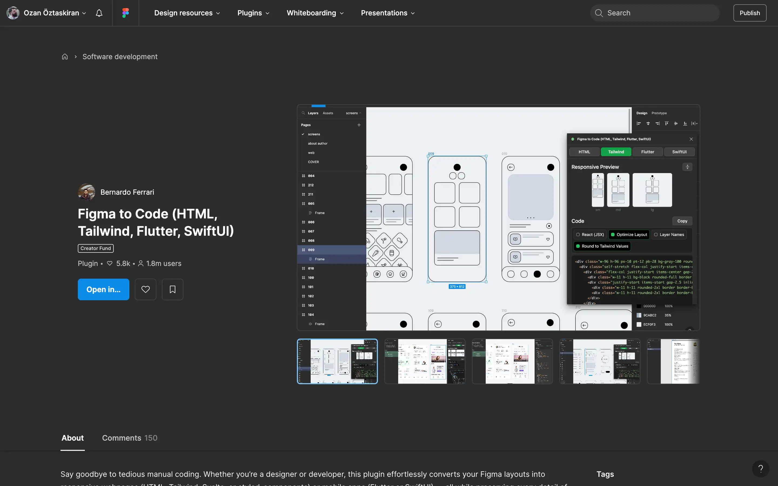The width and height of the screenshot is (778, 486).
Task: Toggle Round to Tailwind Values option
Action: (x=602, y=246)
